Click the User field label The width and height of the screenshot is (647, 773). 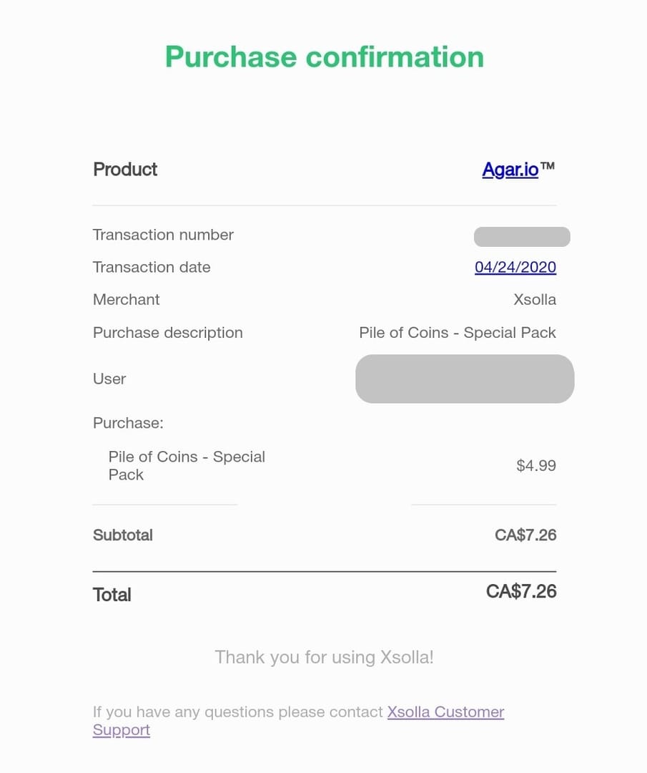(x=109, y=379)
